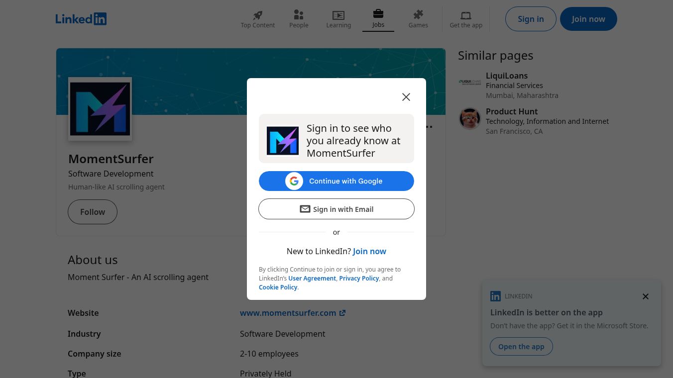Image resolution: width=673 pixels, height=378 pixels.
Task: Click the Top Content menu label
Action: click(258, 25)
